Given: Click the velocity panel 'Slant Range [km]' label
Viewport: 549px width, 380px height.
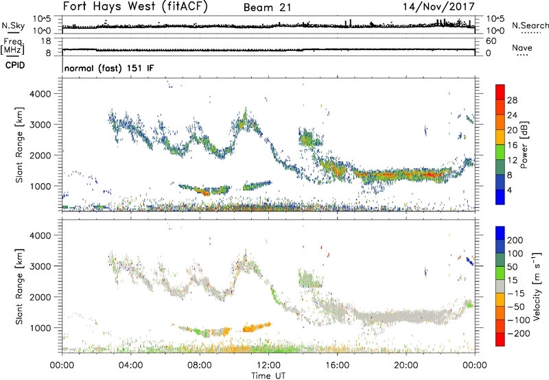Looking at the screenshot, I should coord(19,287).
